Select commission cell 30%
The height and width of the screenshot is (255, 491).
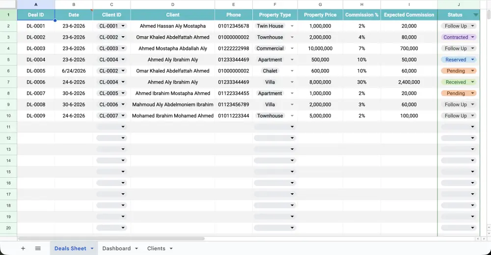(362, 82)
